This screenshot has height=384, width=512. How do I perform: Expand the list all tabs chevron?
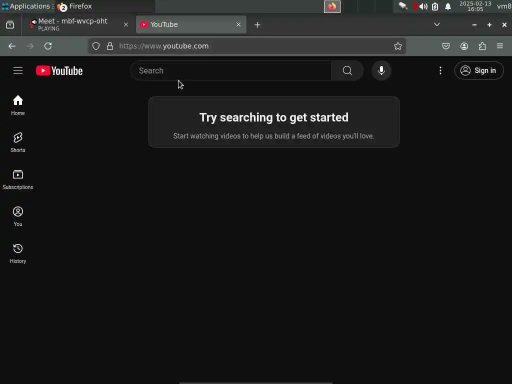436,24
